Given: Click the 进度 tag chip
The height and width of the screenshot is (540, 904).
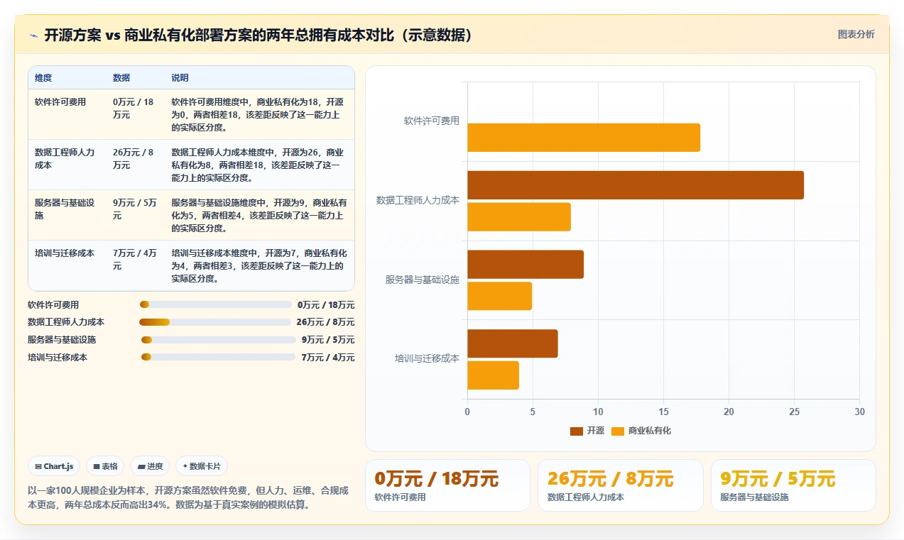Looking at the screenshot, I should point(150,466).
